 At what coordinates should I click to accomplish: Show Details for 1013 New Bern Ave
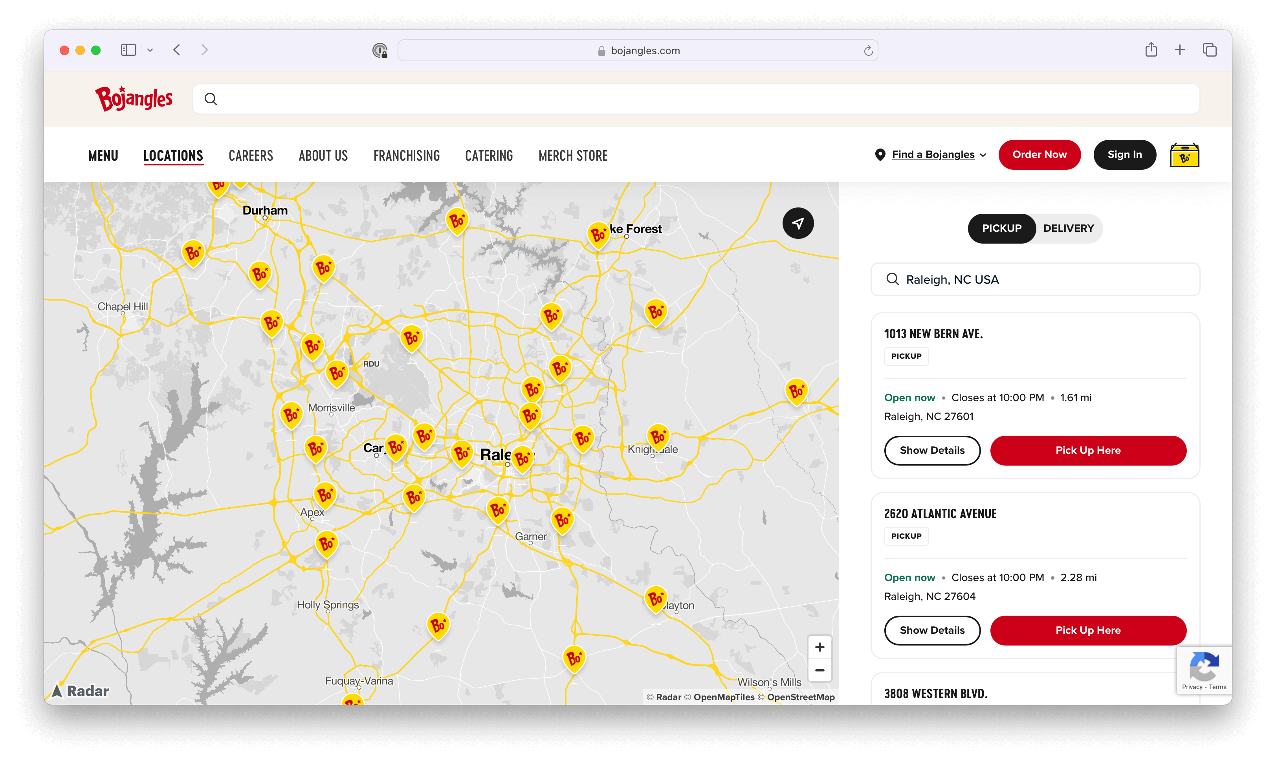pos(932,450)
